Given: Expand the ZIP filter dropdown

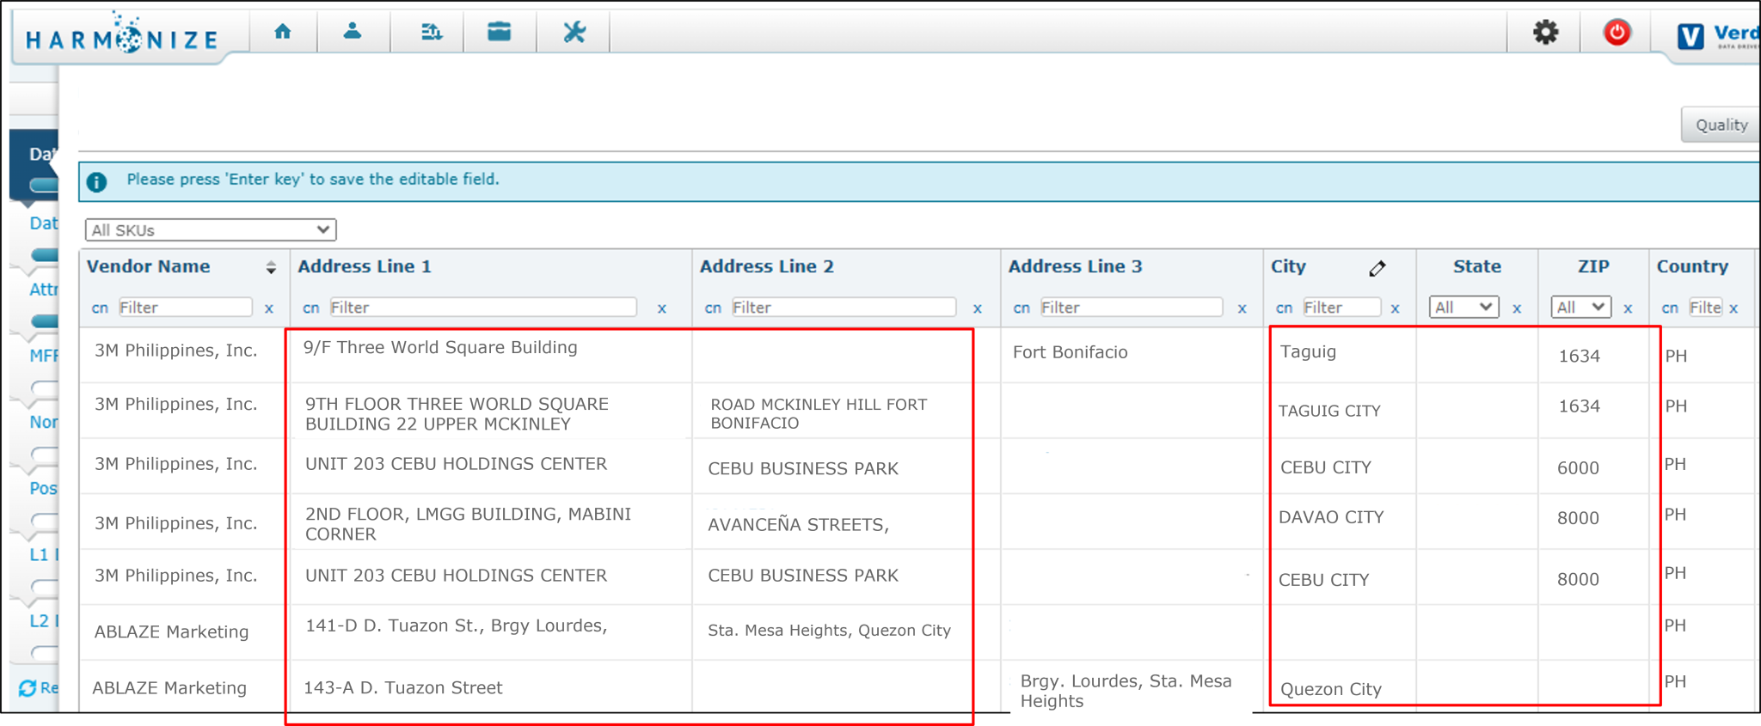Looking at the screenshot, I should pyautogui.click(x=1580, y=308).
